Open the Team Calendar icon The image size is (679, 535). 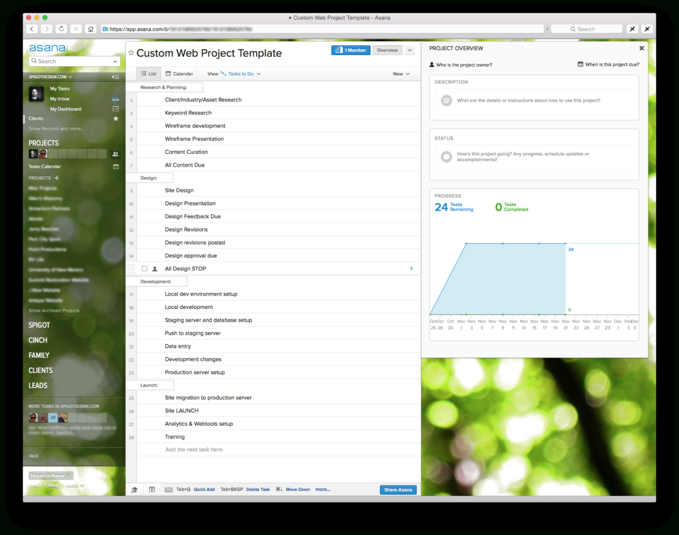coord(115,166)
